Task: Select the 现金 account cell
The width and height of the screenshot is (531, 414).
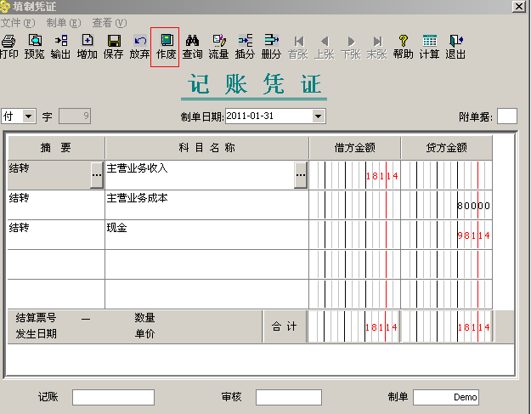Action: click(x=207, y=235)
